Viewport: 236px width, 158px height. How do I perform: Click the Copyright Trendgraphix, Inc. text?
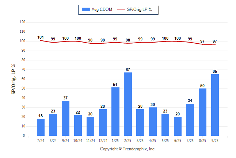click(x=128, y=149)
